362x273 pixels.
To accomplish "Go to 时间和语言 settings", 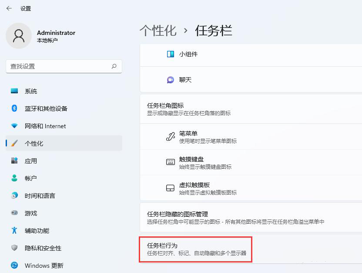I will click(x=64, y=195).
